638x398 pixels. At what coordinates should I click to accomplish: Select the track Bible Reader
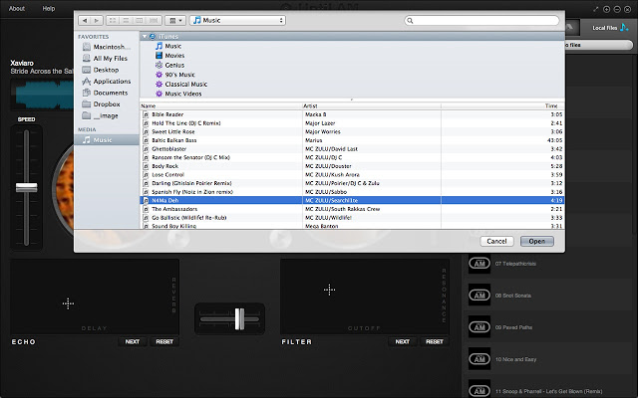(352, 114)
